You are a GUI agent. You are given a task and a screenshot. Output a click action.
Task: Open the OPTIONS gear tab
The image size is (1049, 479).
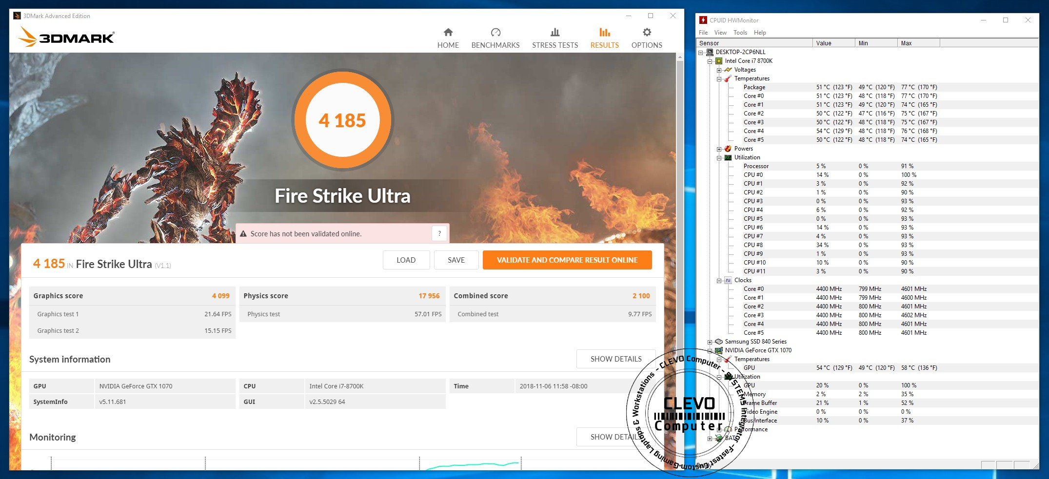pos(647,38)
